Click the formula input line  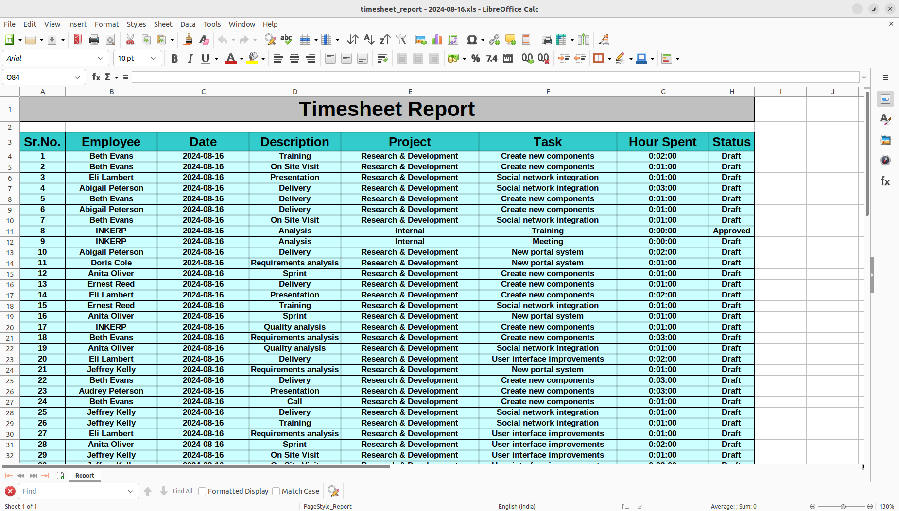point(495,77)
